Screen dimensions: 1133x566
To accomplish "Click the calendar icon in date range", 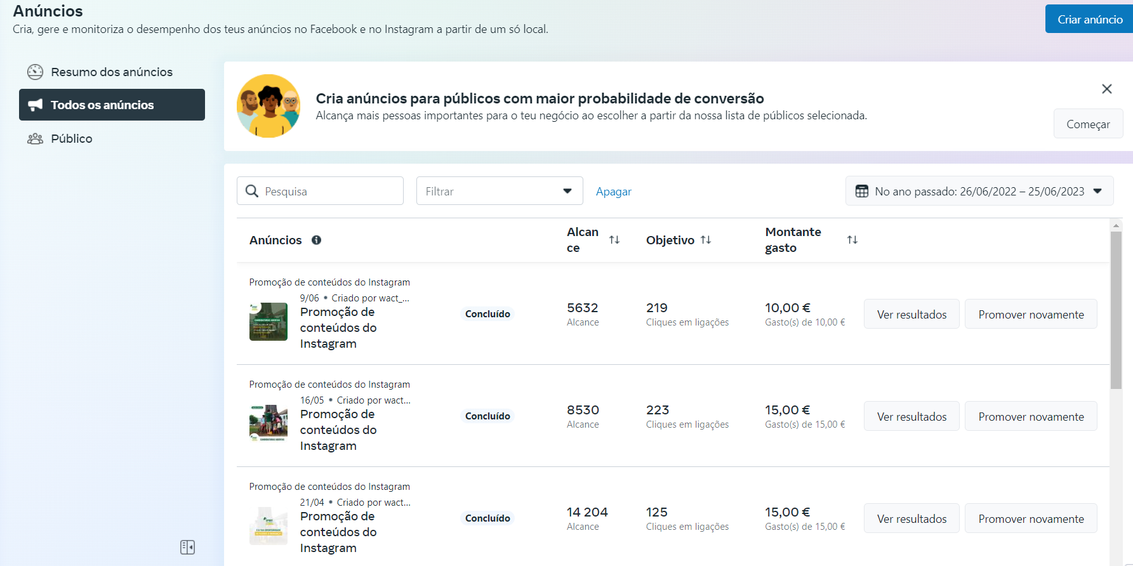I will point(861,191).
